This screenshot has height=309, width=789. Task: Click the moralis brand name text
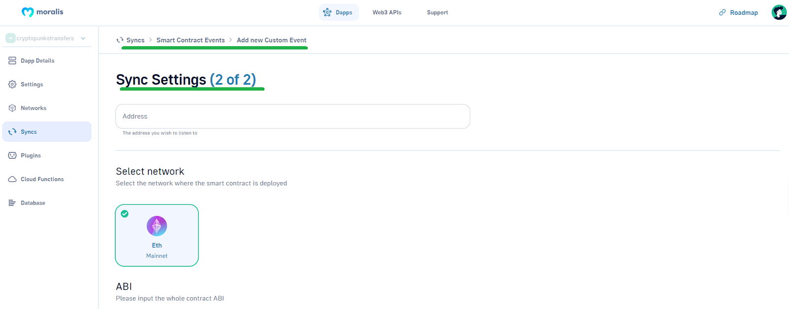click(50, 12)
